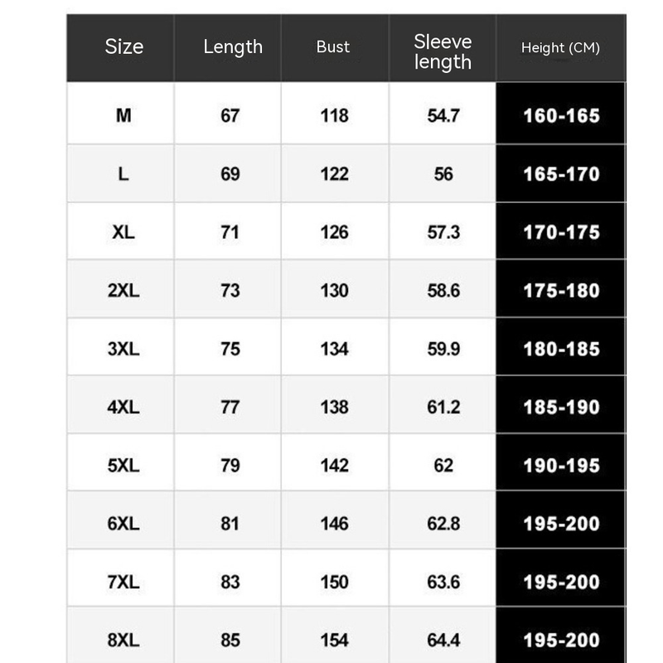The image size is (663, 663).
Task: Select the 8XL size label
Action: [123, 640]
